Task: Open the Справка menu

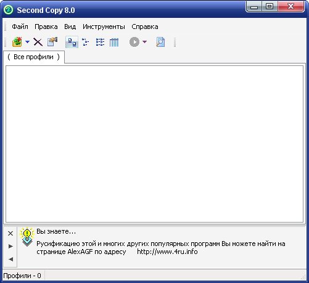Action: tap(145, 27)
